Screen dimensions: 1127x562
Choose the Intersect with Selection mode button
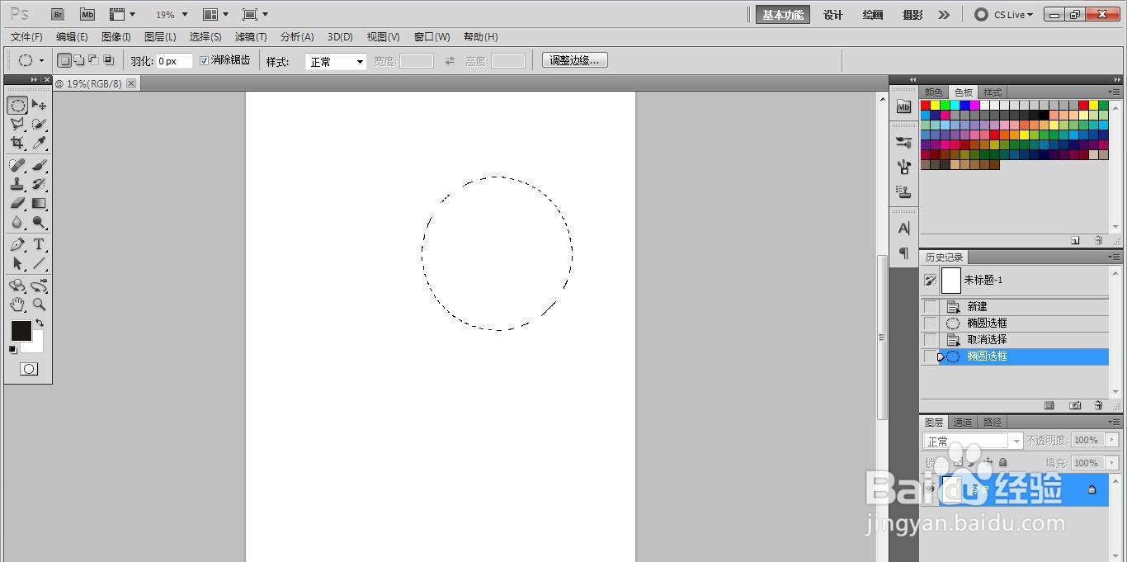pos(108,60)
